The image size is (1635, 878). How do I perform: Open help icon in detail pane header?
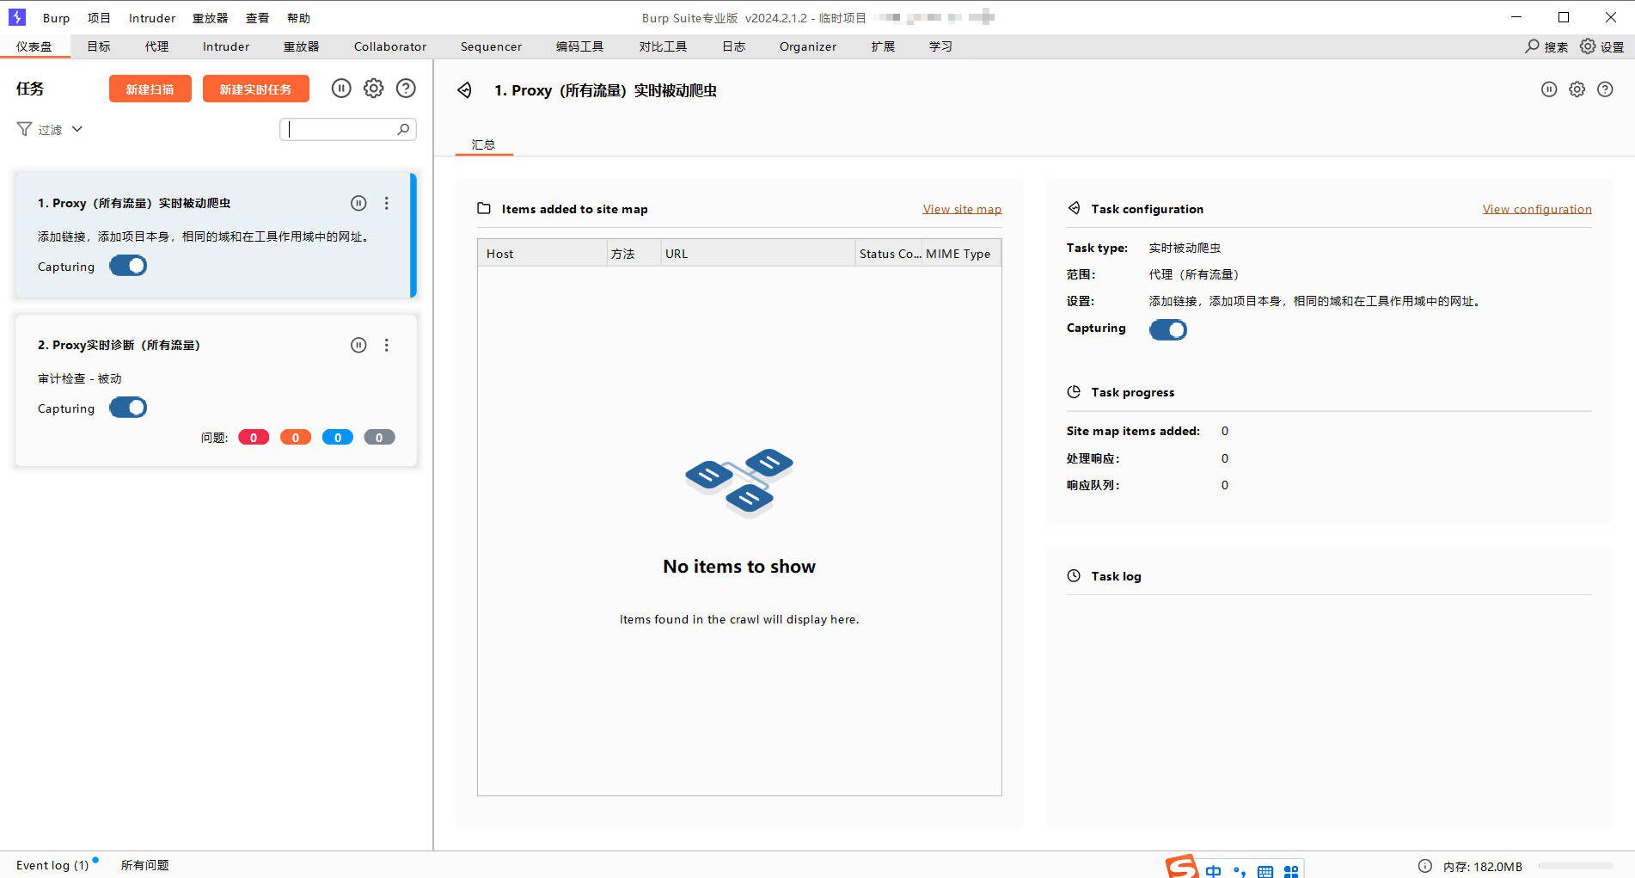click(1605, 89)
